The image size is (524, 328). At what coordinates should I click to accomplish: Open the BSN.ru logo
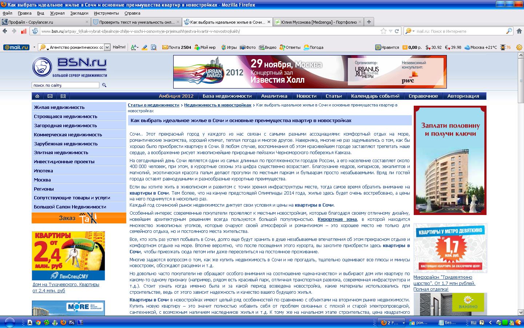(x=70, y=67)
